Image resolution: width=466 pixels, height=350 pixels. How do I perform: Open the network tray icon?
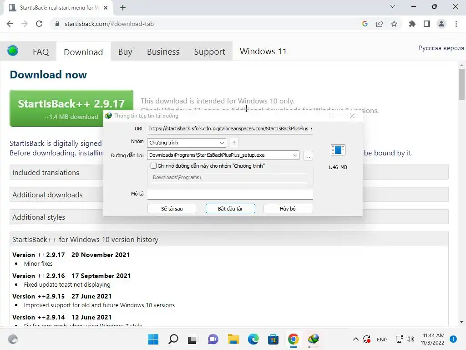coord(399,339)
